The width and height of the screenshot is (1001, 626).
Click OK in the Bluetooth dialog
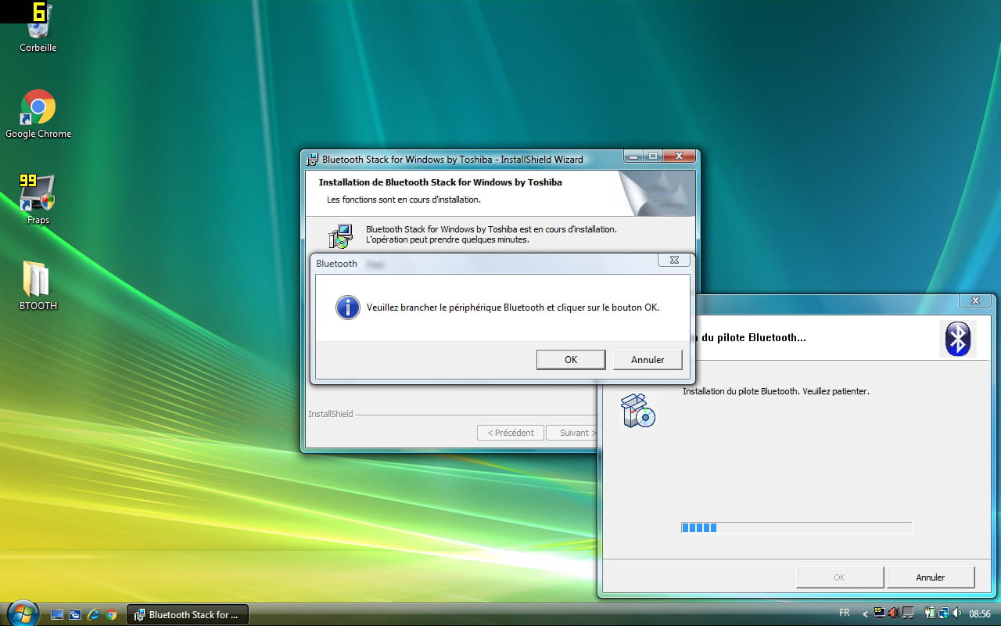tap(571, 359)
